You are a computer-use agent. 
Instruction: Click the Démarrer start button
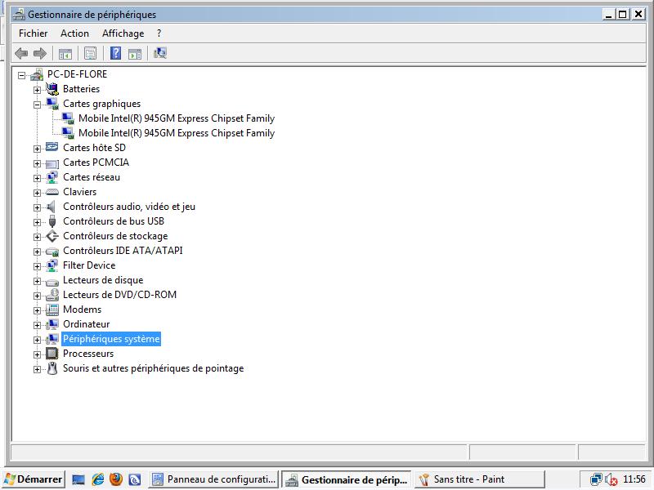click(x=34, y=479)
